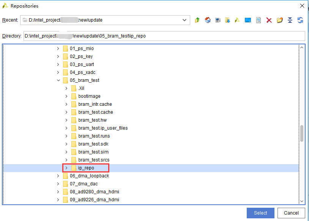Refresh the directory listing icon

pyautogui.click(x=300, y=20)
